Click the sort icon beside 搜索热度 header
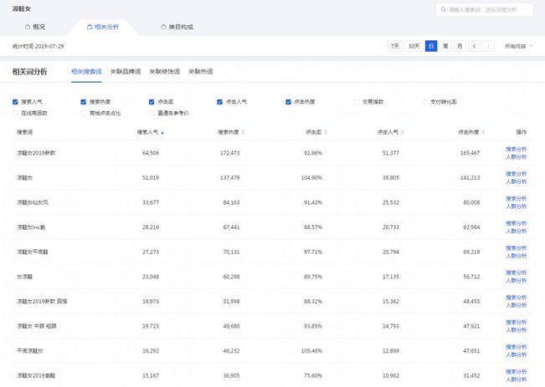 pos(244,132)
